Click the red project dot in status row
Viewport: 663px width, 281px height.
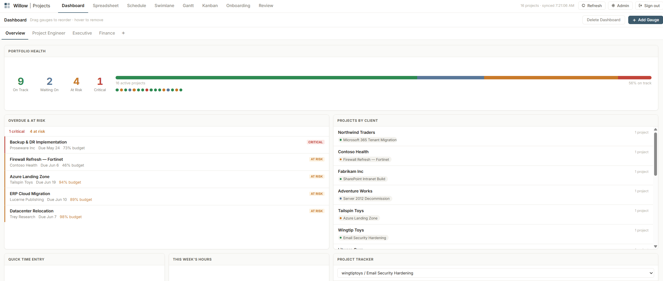coord(147,90)
